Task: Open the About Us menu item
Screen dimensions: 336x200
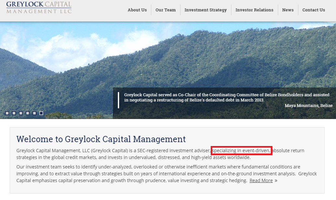Action: pyautogui.click(x=137, y=10)
